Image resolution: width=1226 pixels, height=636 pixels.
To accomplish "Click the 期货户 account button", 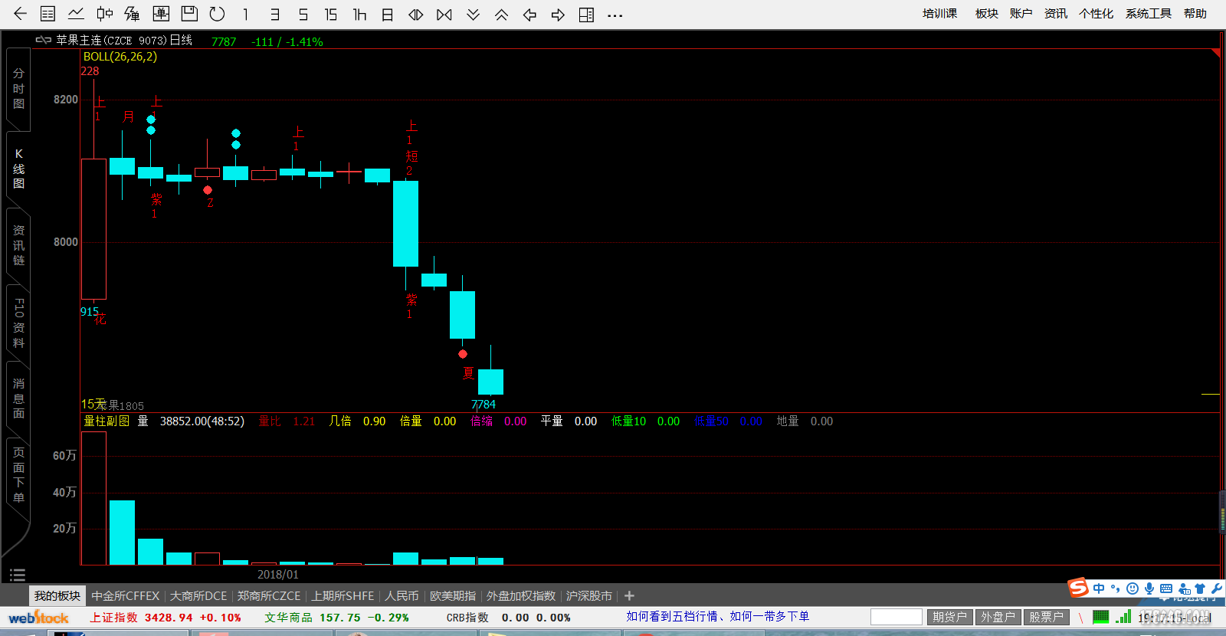I will coord(949,617).
